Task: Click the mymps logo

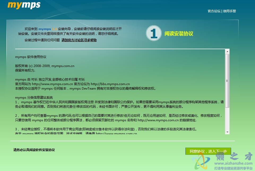Action: point(24,5)
